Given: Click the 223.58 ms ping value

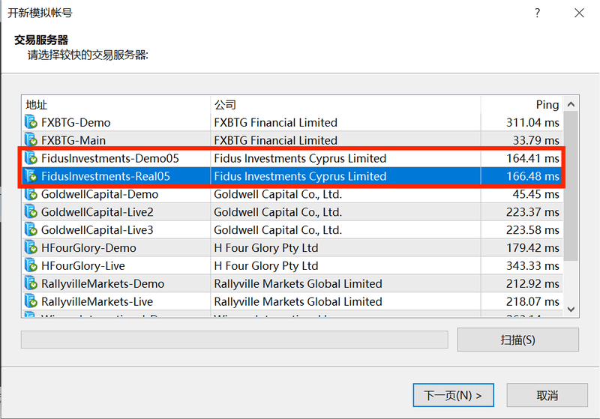Looking at the screenshot, I should 532,230.
